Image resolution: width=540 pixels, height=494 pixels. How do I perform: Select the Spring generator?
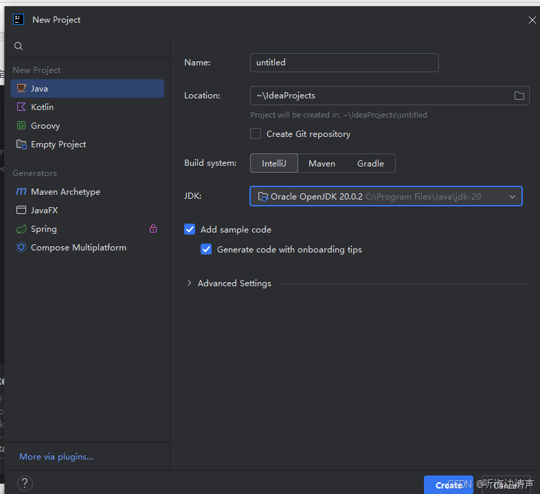87,228
